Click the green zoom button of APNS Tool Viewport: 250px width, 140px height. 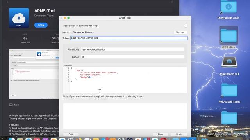tap(68, 18)
